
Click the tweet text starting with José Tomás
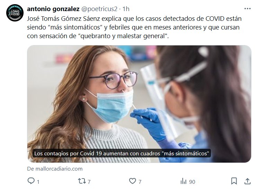point(134,27)
